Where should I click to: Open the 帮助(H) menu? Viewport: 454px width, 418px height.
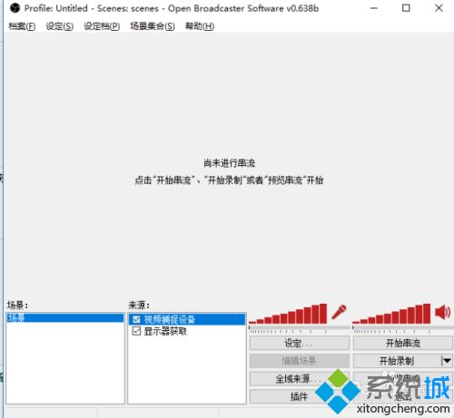[x=200, y=26]
